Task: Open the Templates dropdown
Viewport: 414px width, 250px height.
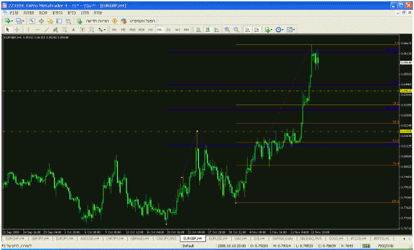Action: tap(291, 30)
